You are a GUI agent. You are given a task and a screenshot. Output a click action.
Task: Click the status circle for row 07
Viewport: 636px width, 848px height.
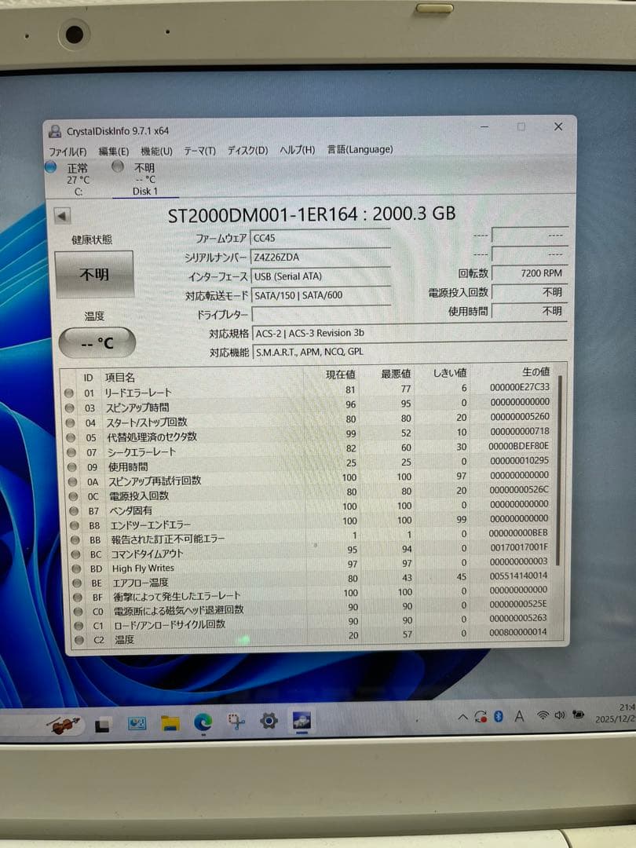click(71, 452)
